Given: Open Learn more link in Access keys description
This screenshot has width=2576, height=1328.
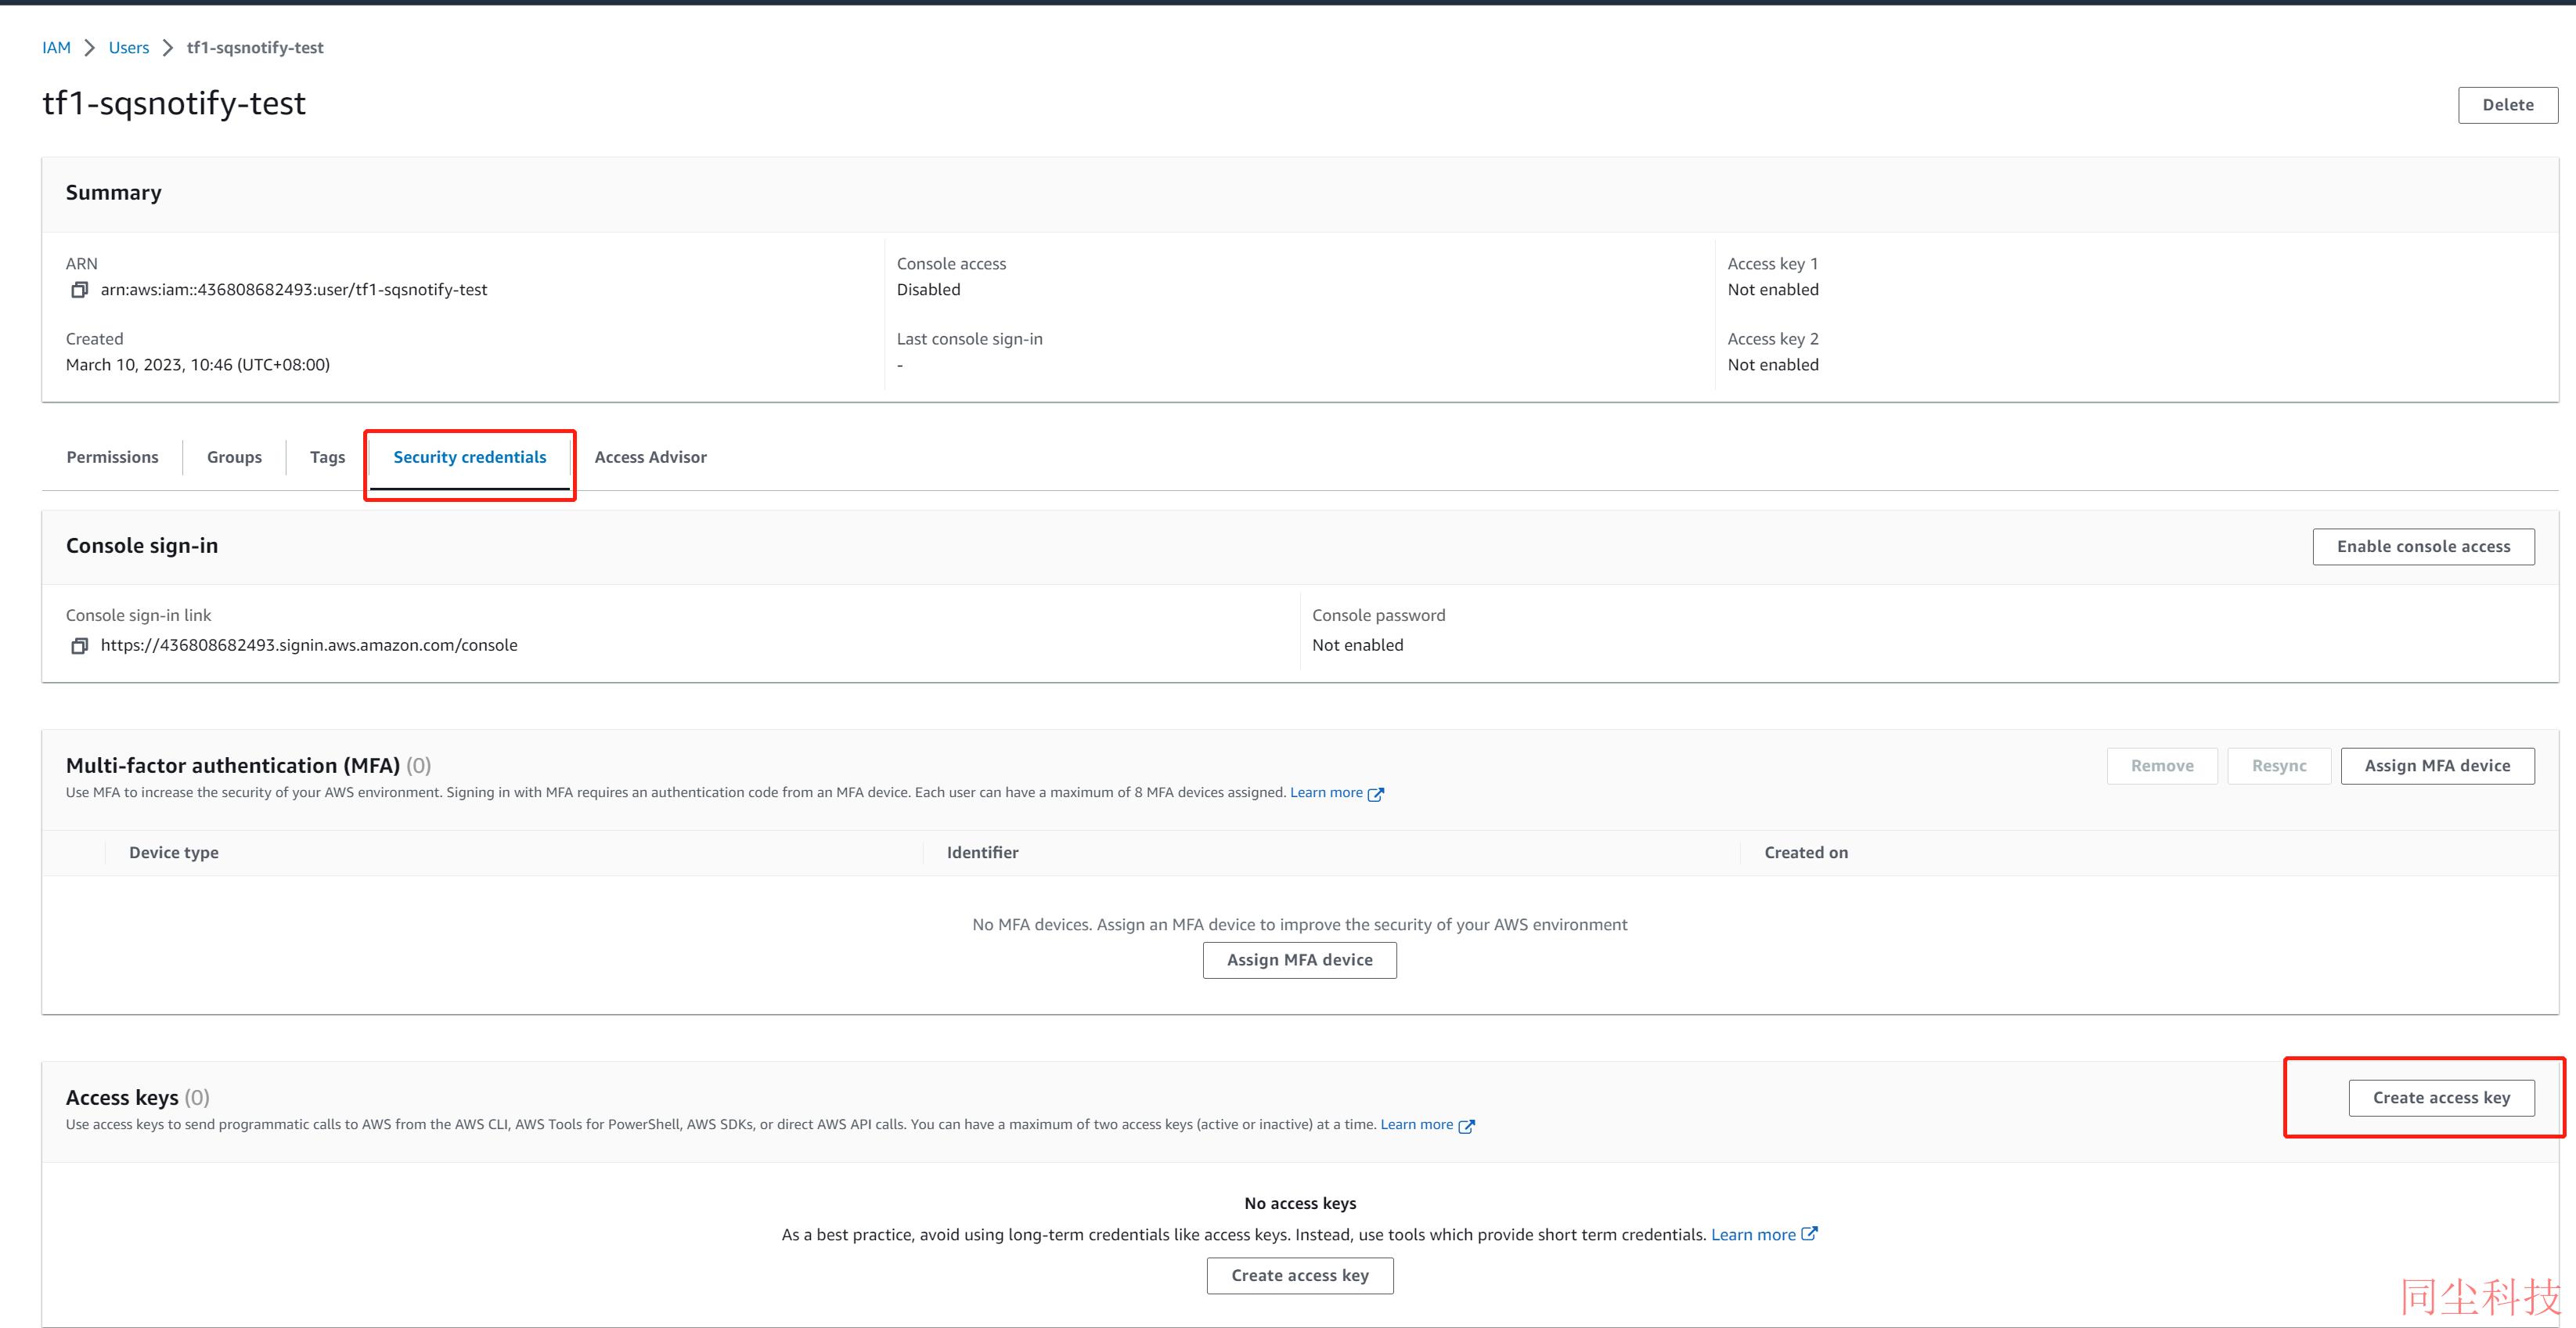Looking at the screenshot, I should tap(1417, 1125).
